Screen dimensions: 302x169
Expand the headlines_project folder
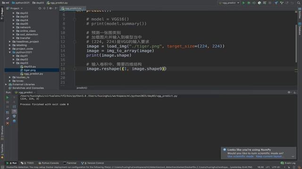[10, 42]
